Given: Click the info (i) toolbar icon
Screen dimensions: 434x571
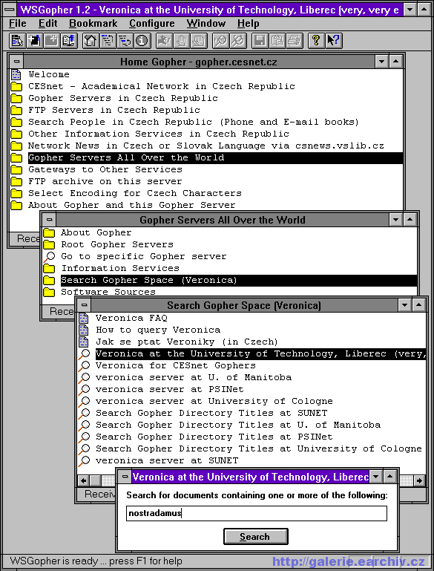Looking at the screenshot, I should click(142, 40).
